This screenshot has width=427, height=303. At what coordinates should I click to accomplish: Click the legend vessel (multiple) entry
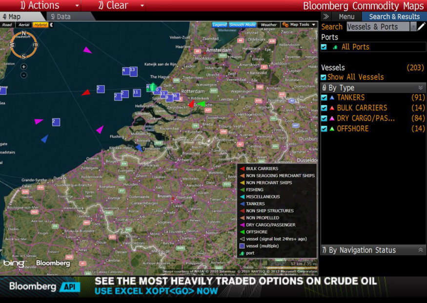259,246
